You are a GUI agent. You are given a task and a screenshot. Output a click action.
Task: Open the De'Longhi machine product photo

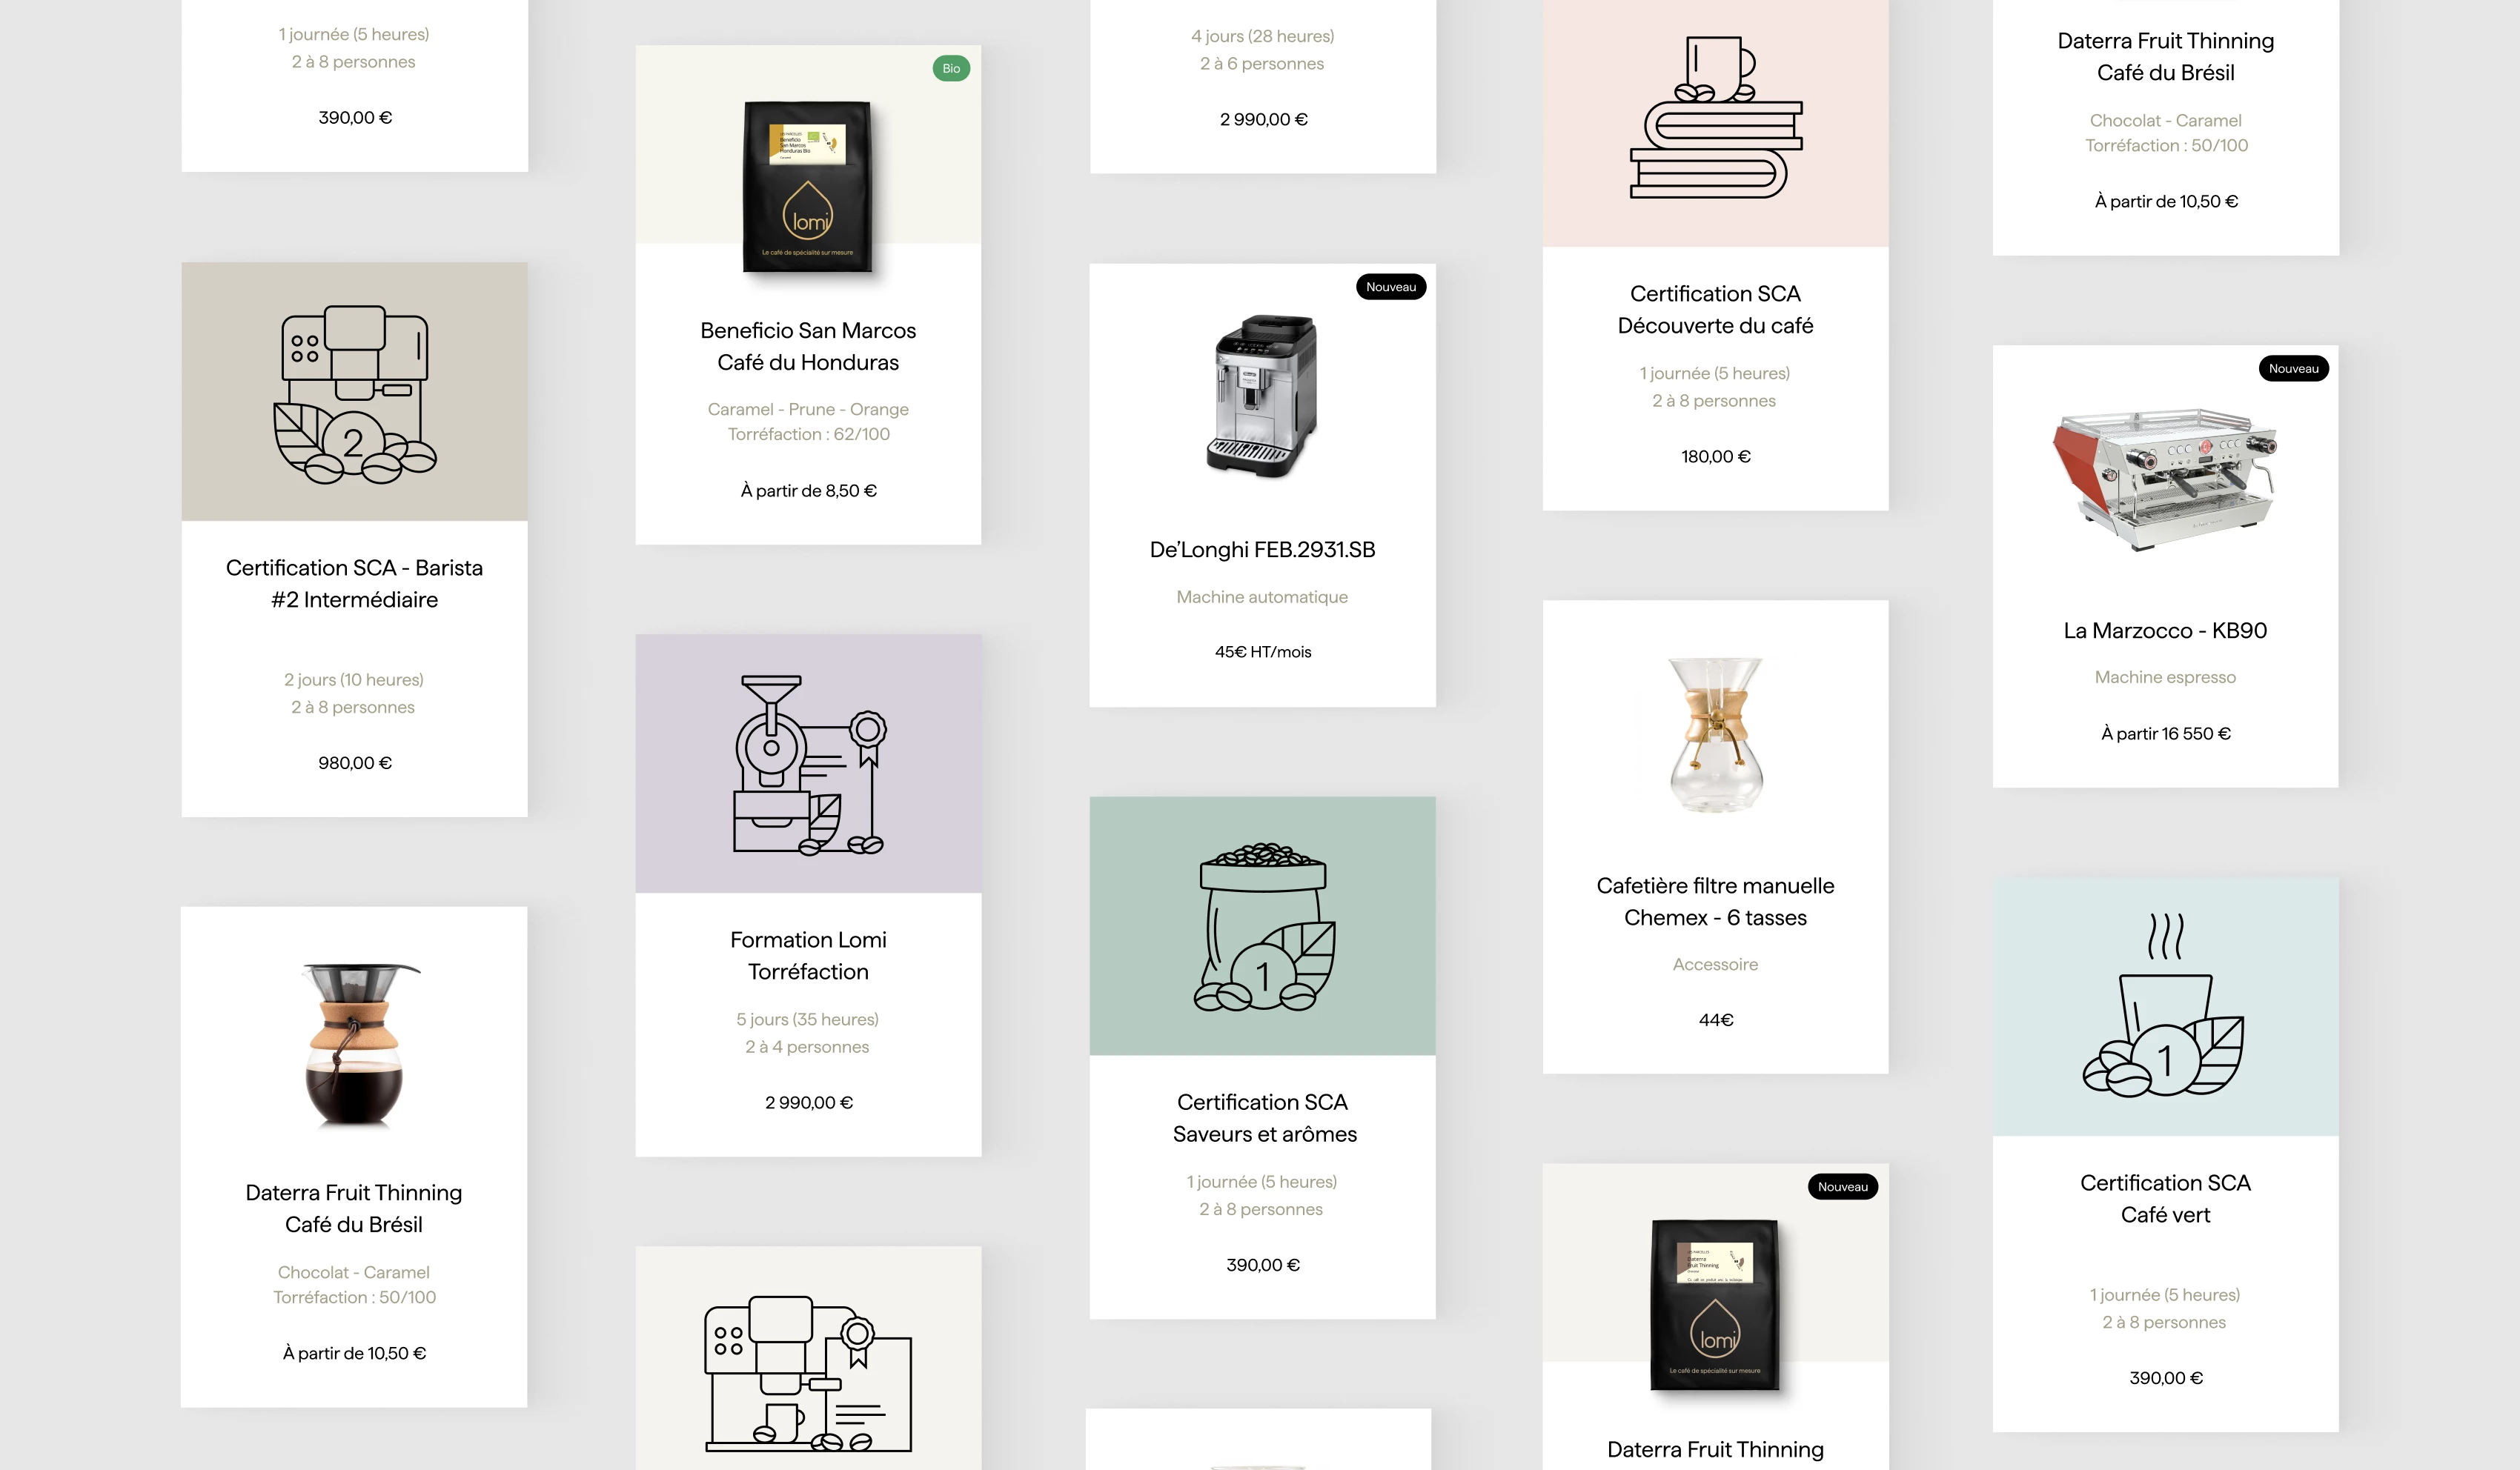pyautogui.click(x=1262, y=394)
